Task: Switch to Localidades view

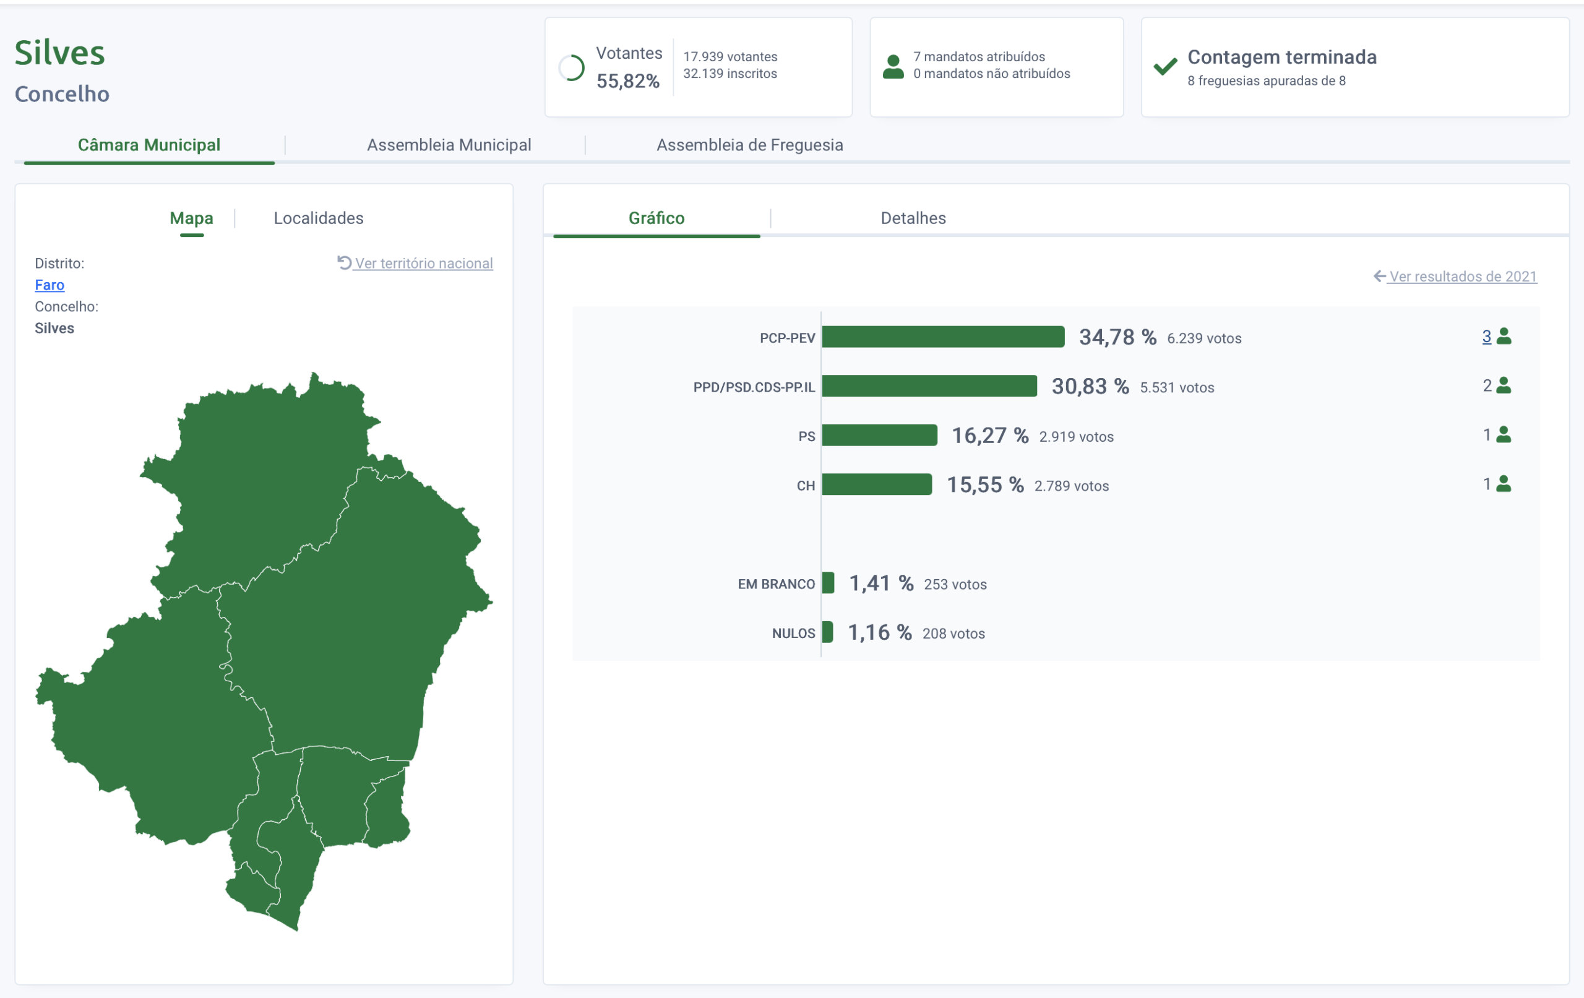Action: [319, 218]
